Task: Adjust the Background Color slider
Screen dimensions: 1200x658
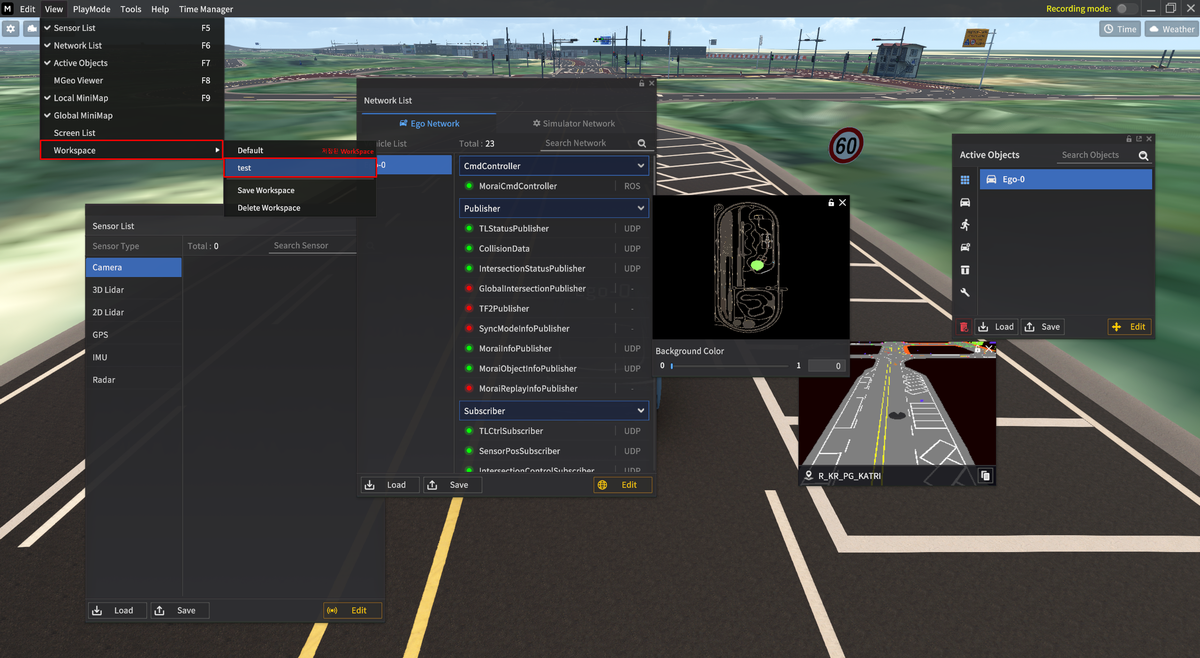Action: click(672, 366)
